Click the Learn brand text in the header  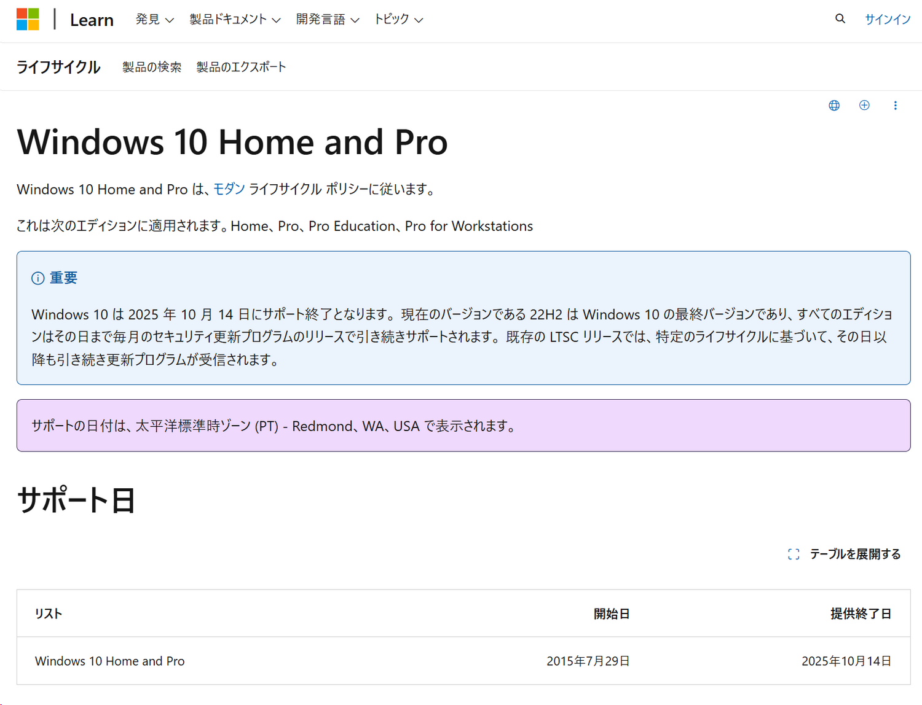pyautogui.click(x=91, y=20)
